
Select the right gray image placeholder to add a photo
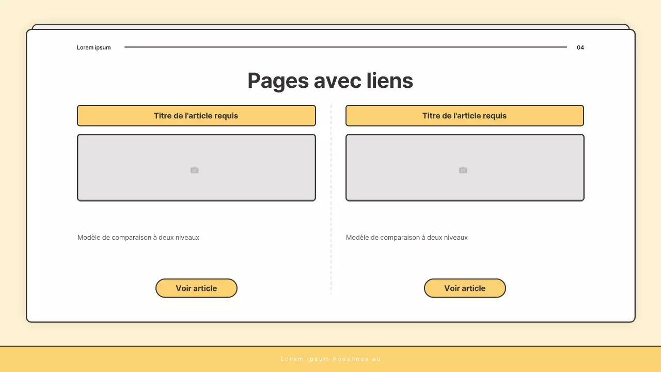pos(465,167)
